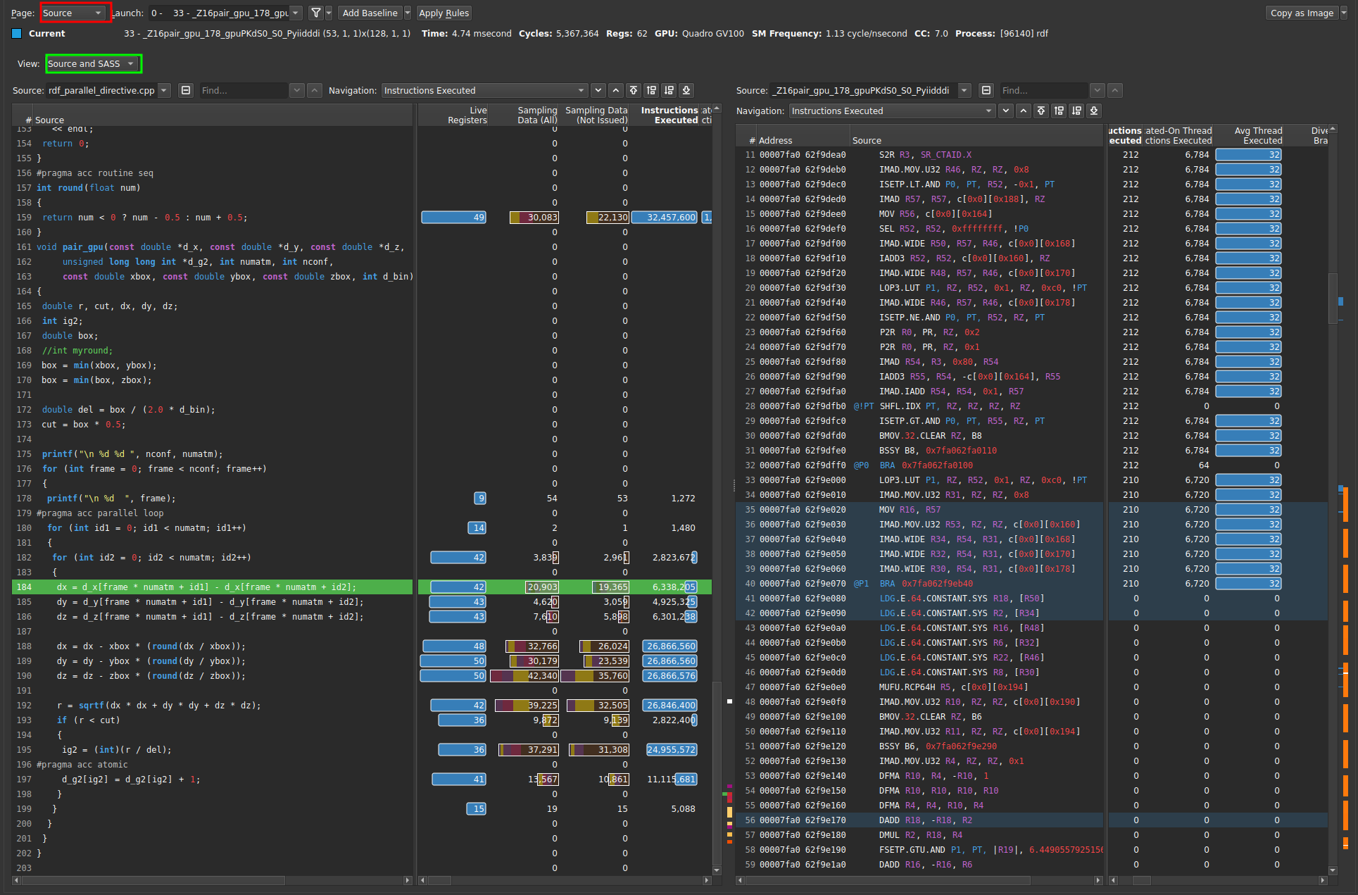Click the Copy as Image button

point(1301,13)
